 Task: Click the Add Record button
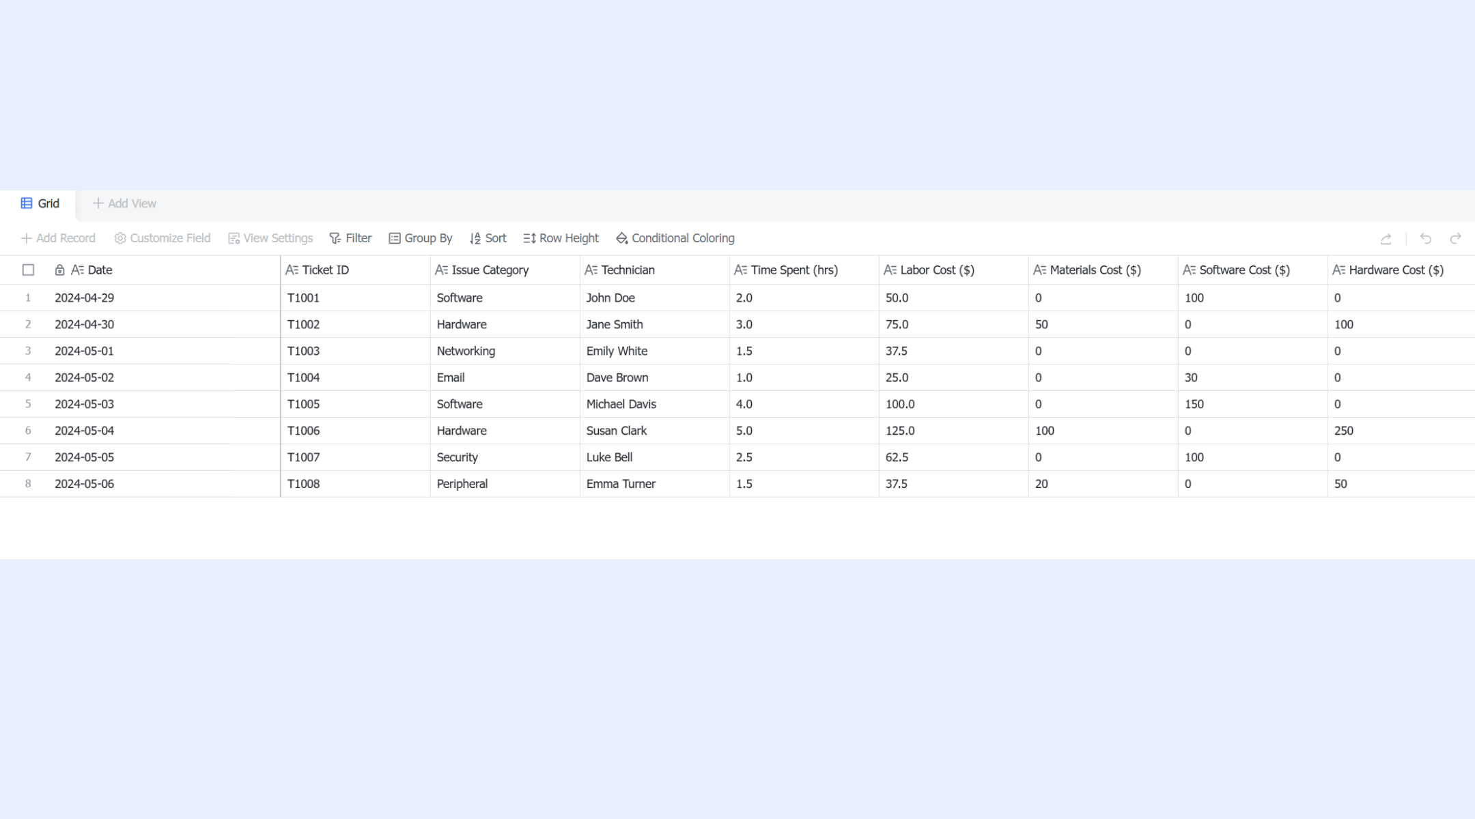58,238
